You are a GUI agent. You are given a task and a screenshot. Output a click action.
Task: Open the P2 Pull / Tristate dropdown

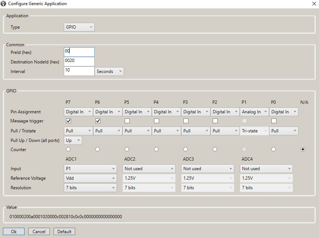[x=225, y=131]
